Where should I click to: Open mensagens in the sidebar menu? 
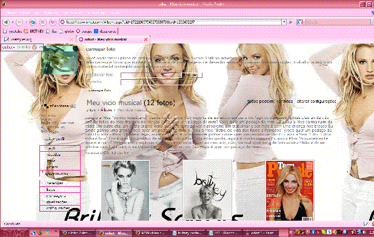[60, 196]
